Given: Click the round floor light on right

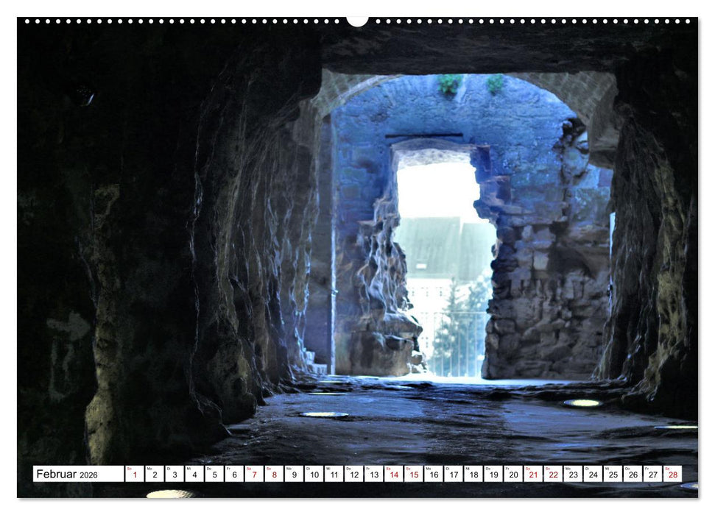Looking at the screenshot, I should [x=582, y=403].
